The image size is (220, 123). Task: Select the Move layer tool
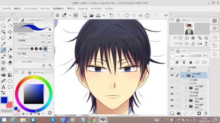click(10, 32)
